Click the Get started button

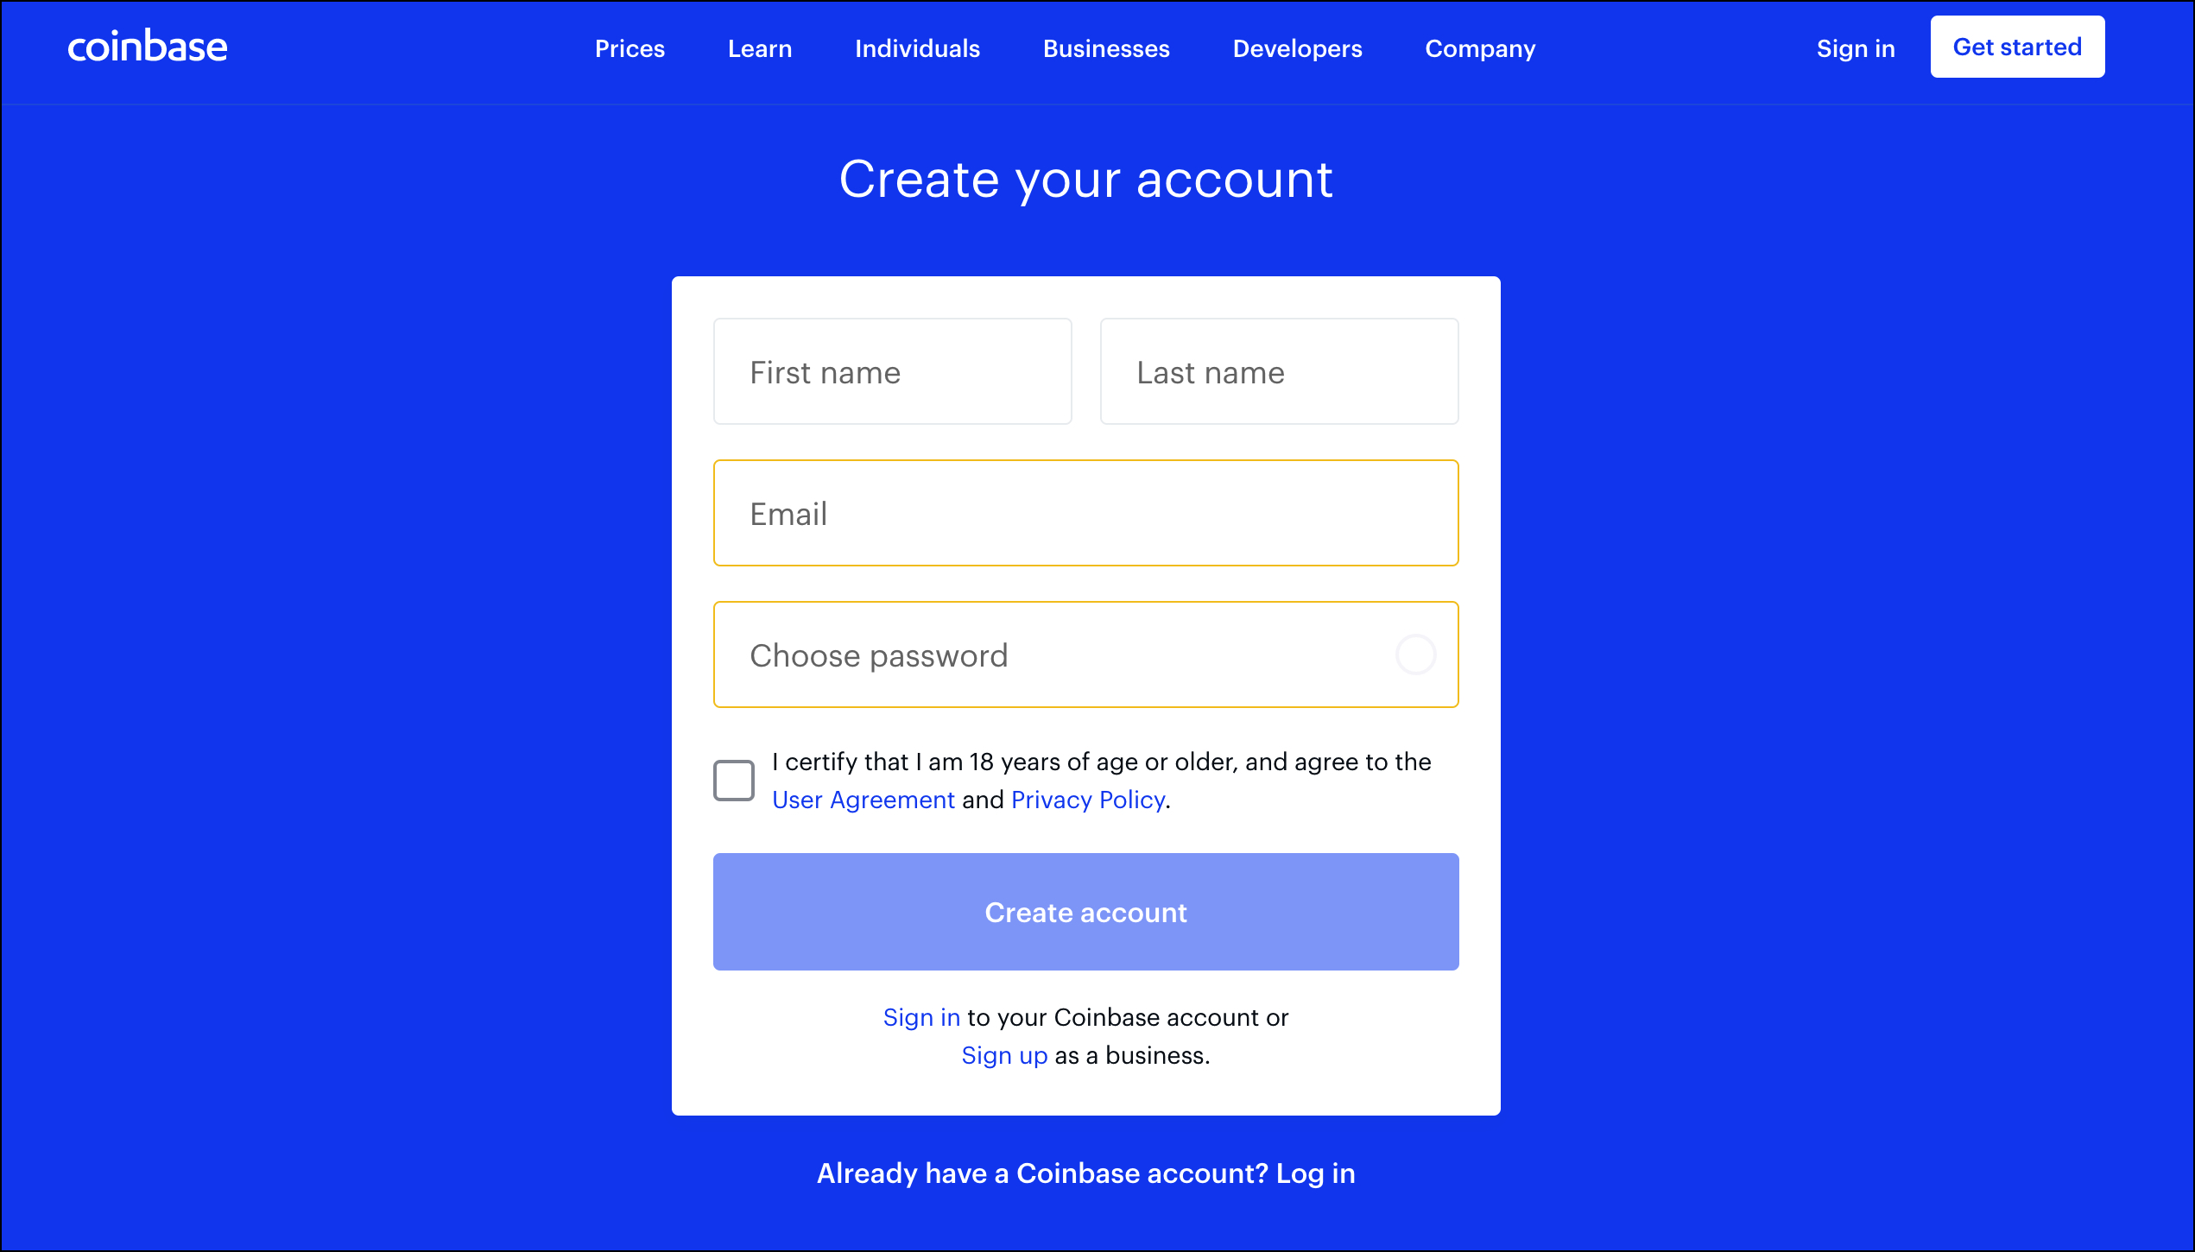click(x=2017, y=47)
